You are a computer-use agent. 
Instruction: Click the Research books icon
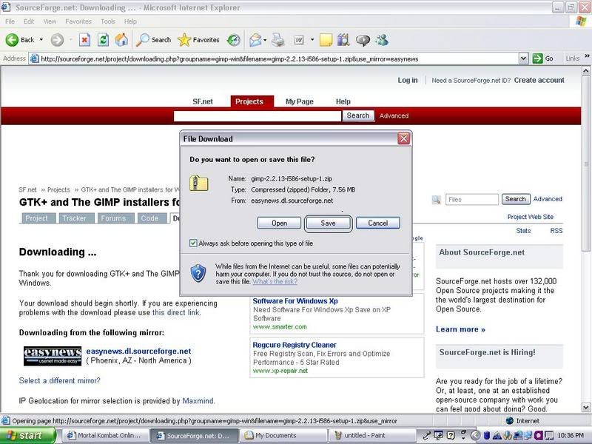point(343,40)
